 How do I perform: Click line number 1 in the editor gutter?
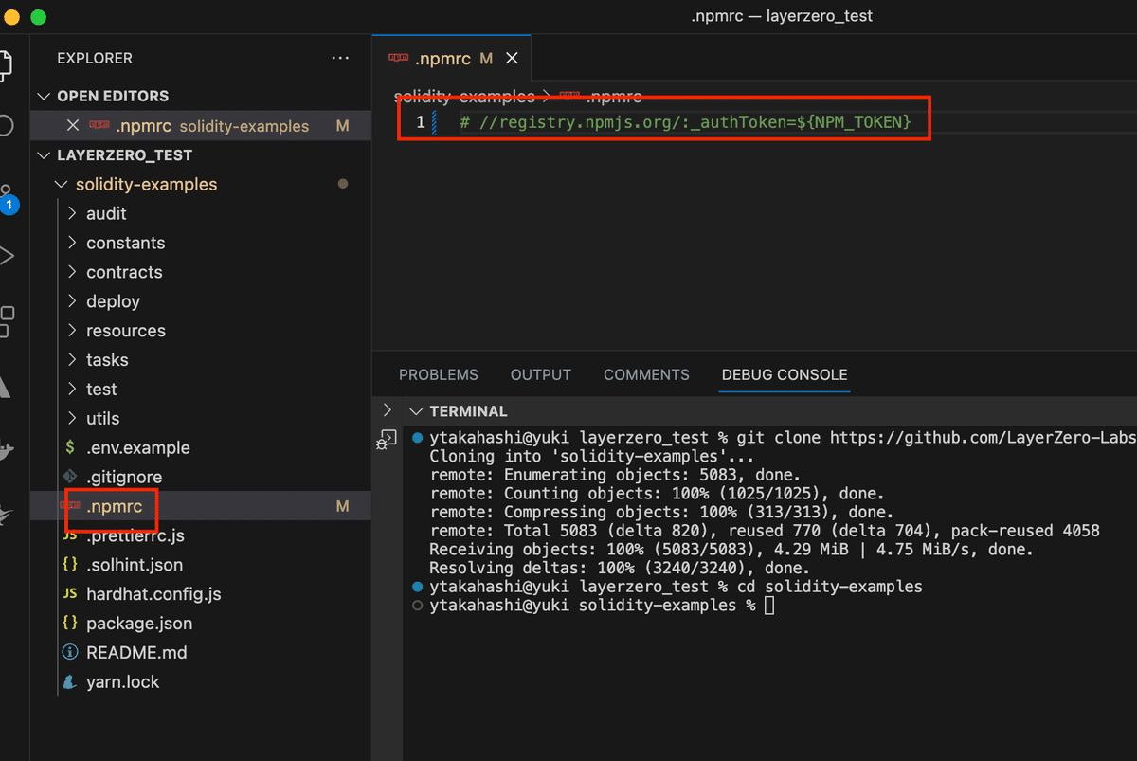coord(421,122)
